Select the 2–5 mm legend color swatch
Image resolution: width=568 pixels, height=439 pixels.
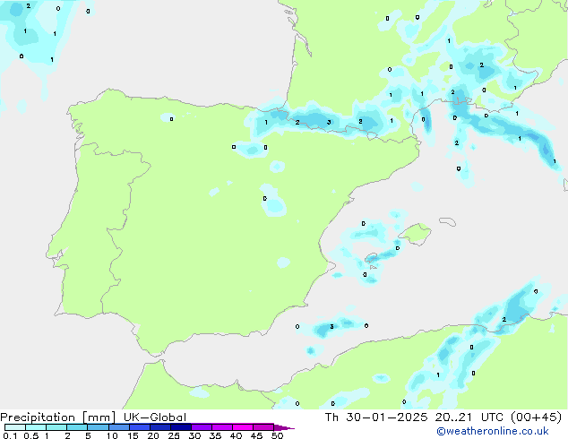(x=77, y=427)
